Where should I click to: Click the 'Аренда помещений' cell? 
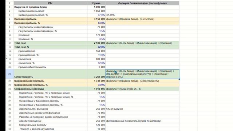coord(50,121)
